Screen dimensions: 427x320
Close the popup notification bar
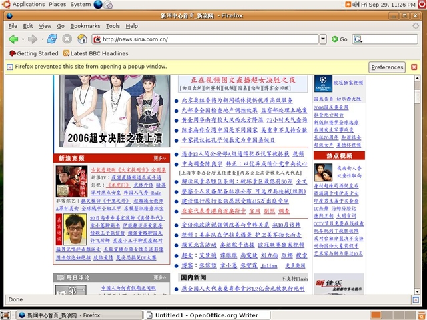(x=414, y=67)
